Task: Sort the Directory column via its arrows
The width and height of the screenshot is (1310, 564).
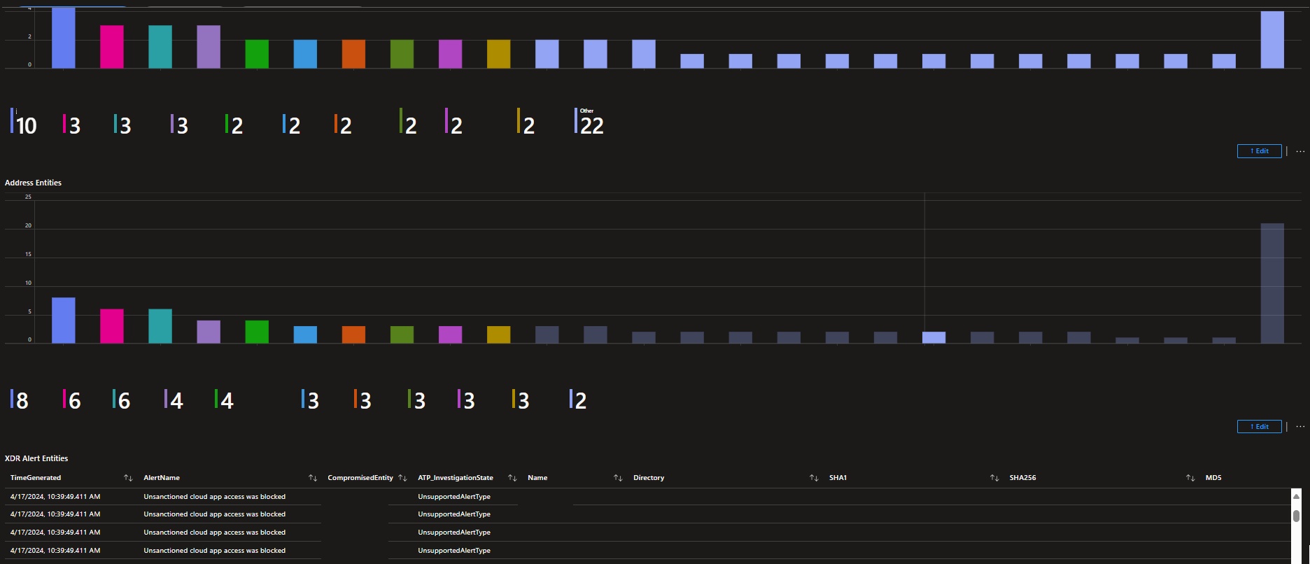Action: click(814, 478)
